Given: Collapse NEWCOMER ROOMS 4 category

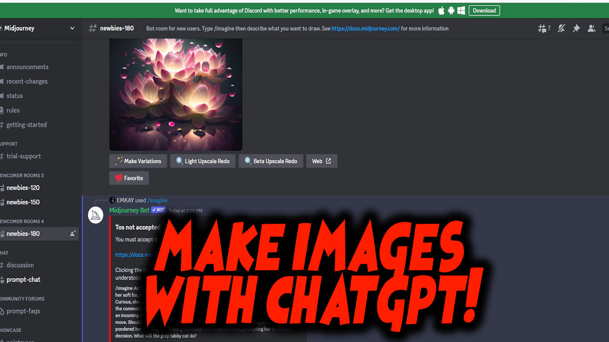Looking at the screenshot, I should (x=22, y=221).
